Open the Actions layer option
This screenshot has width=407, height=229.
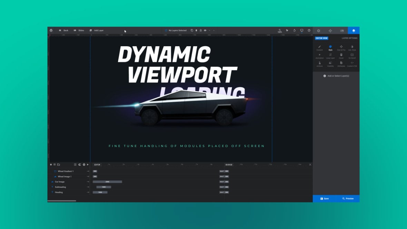[319, 64]
